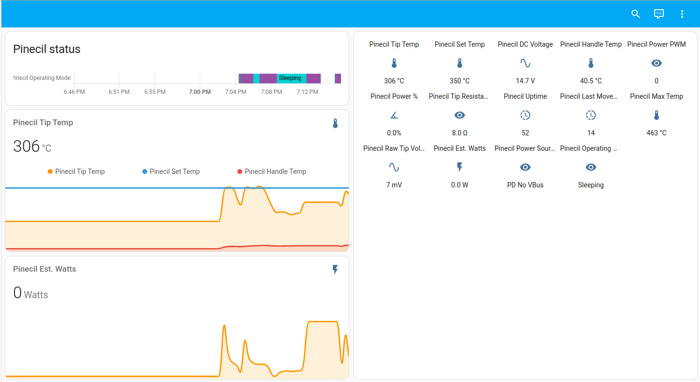Click sine wave icon under Pinecil Raw Tip Voltage
This screenshot has width=700, height=382.
pyautogui.click(x=394, y=167)
